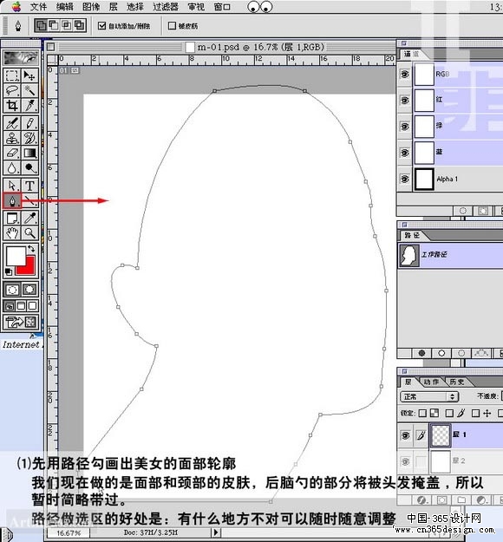Image resolution: width=503 pixels, height=542 pixels.
Task: Select the Pen tool in toolbox
Action: click(x=12, y=201)
